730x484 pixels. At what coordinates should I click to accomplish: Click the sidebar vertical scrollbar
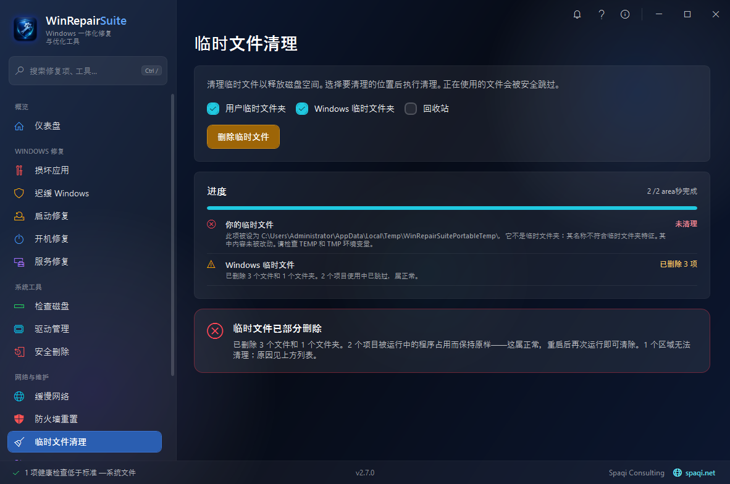coord(173,235)
